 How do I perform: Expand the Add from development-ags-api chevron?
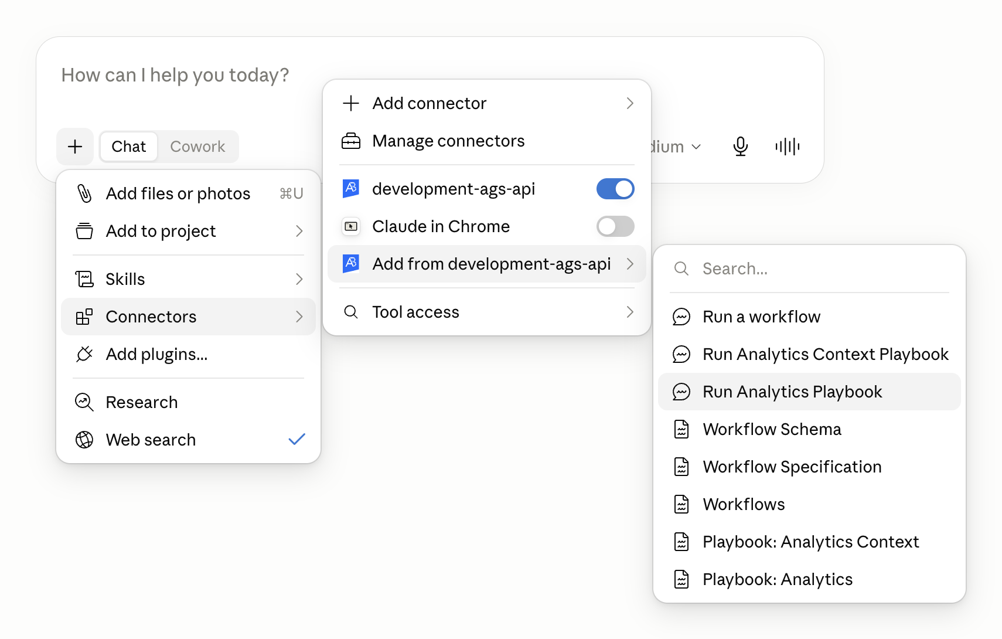pyautogui.click(x=630, y=264)
